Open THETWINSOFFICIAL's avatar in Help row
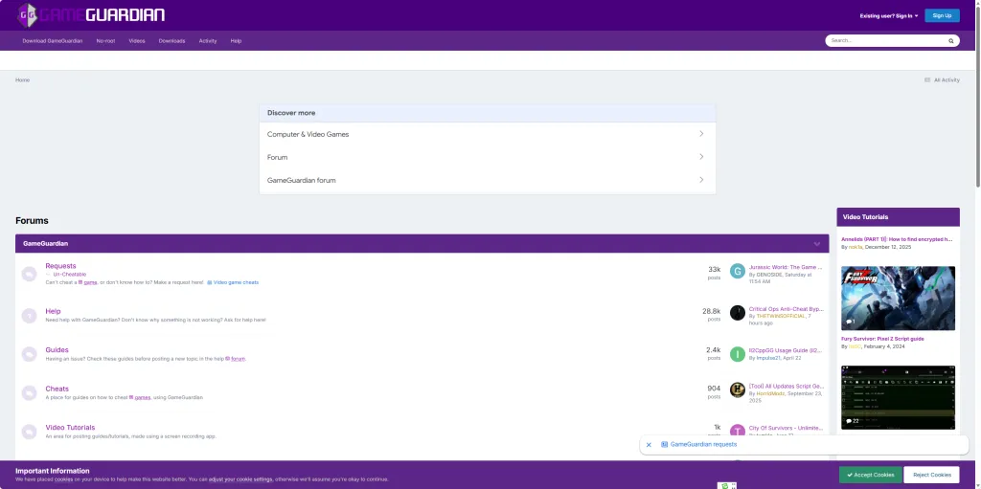The height and width of the screenshot is (489, 981). 738,313
